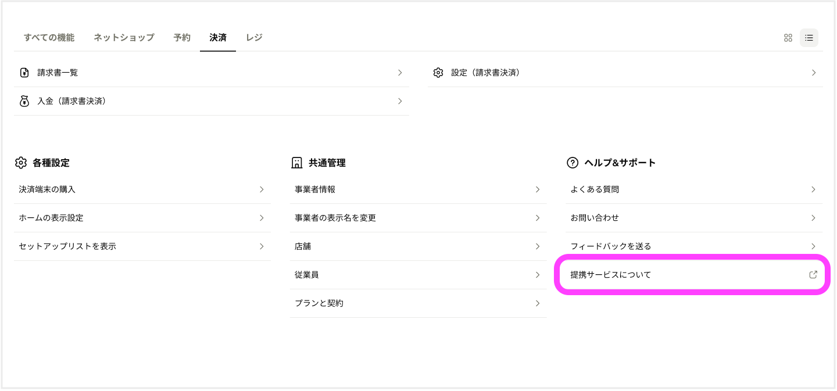Select the レジ tab
This screenshot has height=391, width=837.
point(254,38)
